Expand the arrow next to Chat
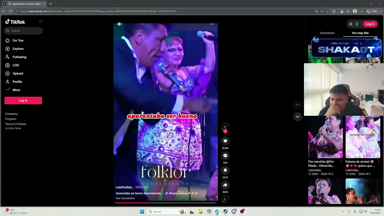 tap(381, 11)
